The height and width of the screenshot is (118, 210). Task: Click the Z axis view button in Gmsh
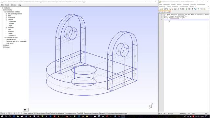pyautogui.click(x=8, y=113)
